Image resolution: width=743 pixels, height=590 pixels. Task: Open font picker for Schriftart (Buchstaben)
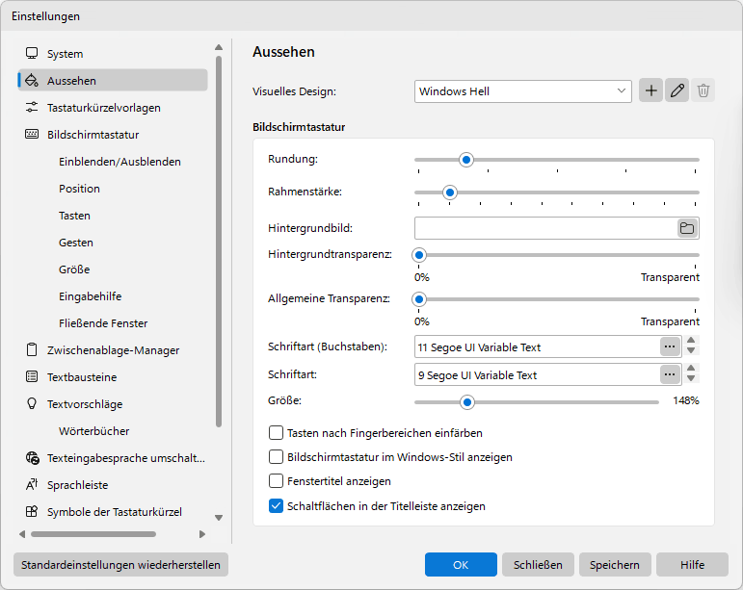670,346
